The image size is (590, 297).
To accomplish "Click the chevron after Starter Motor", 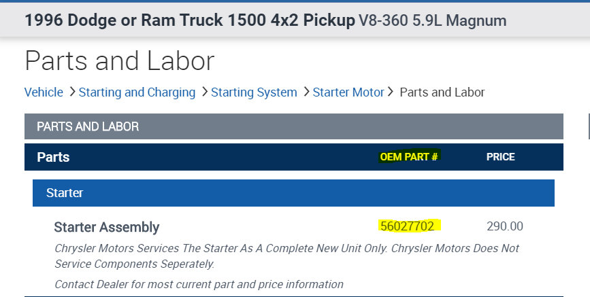I will [x=391, y=92].
